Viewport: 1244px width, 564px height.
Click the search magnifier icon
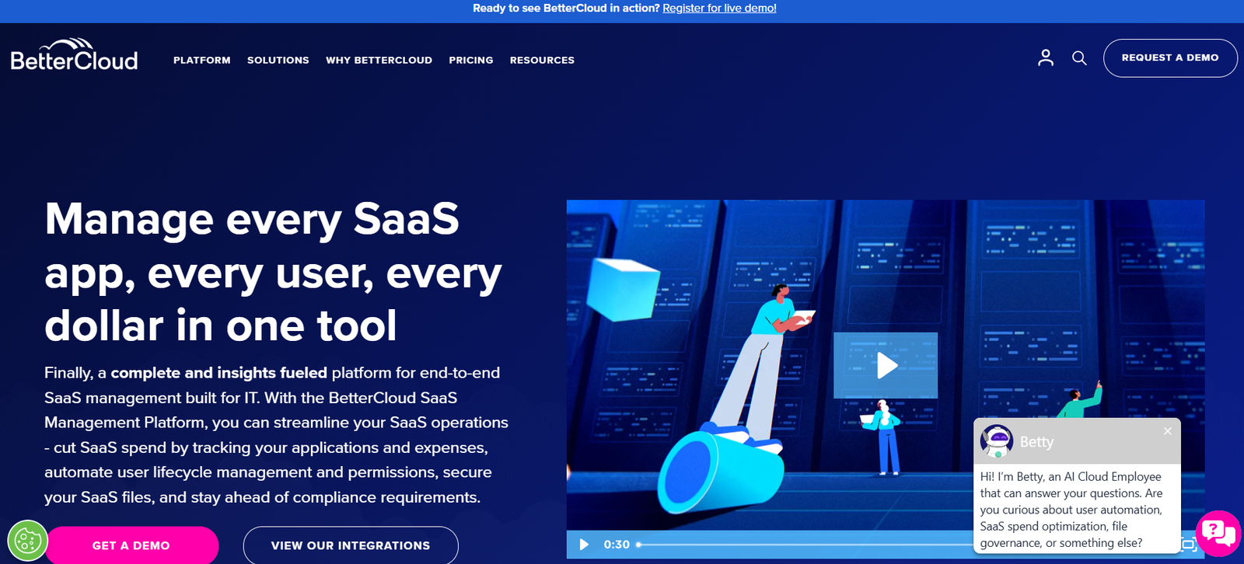(x=1079, y=58)
